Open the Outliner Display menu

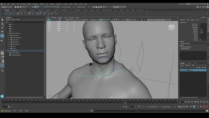click(x=8, y=19)
